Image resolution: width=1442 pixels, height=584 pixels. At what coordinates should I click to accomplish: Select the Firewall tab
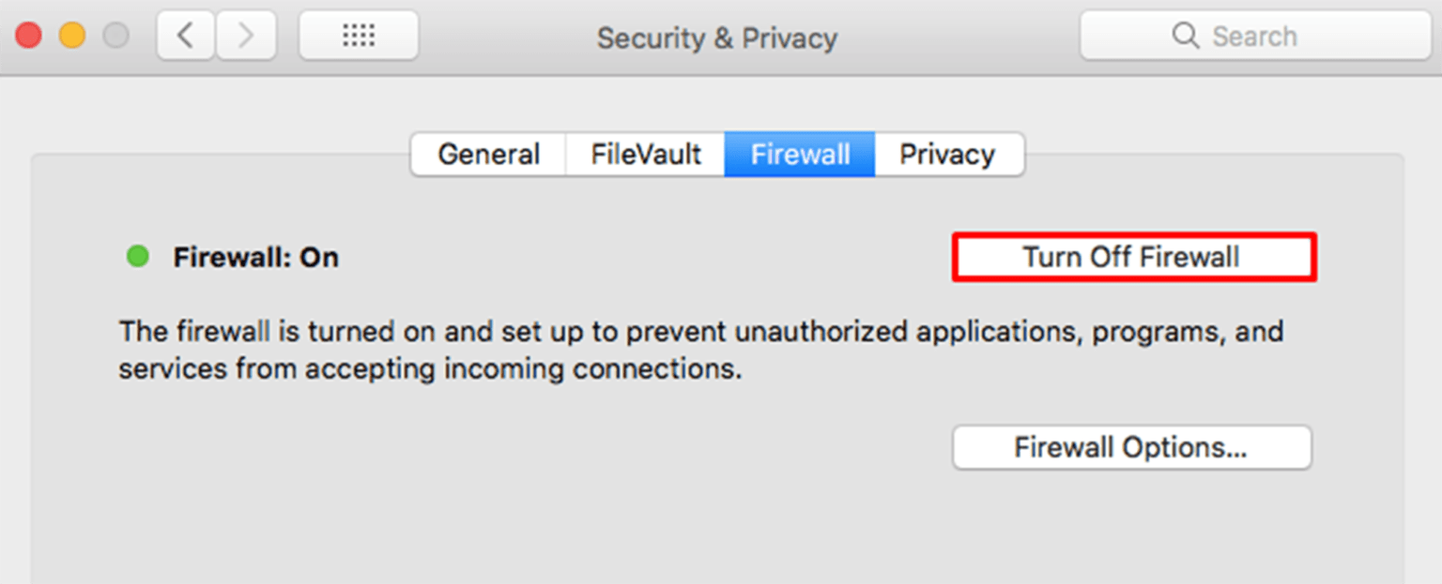[799, 154]
